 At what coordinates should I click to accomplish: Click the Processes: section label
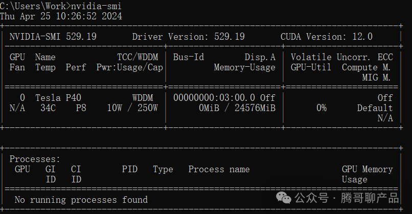click(35, 159)
